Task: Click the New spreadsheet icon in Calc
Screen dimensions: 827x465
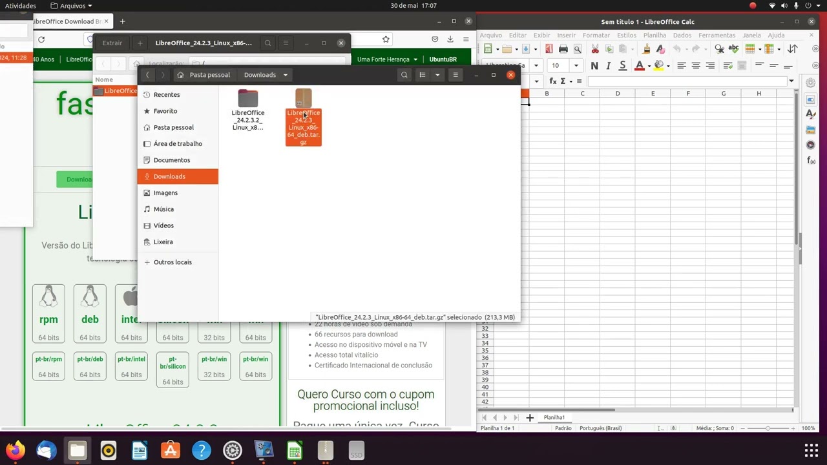Action: click(488, 48)
